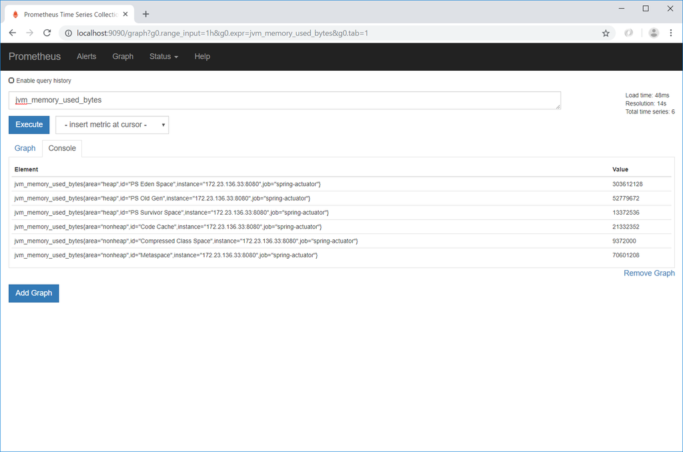
Task: Open a new browser tab
Action: pyautogui.click(x=146, y=15)
